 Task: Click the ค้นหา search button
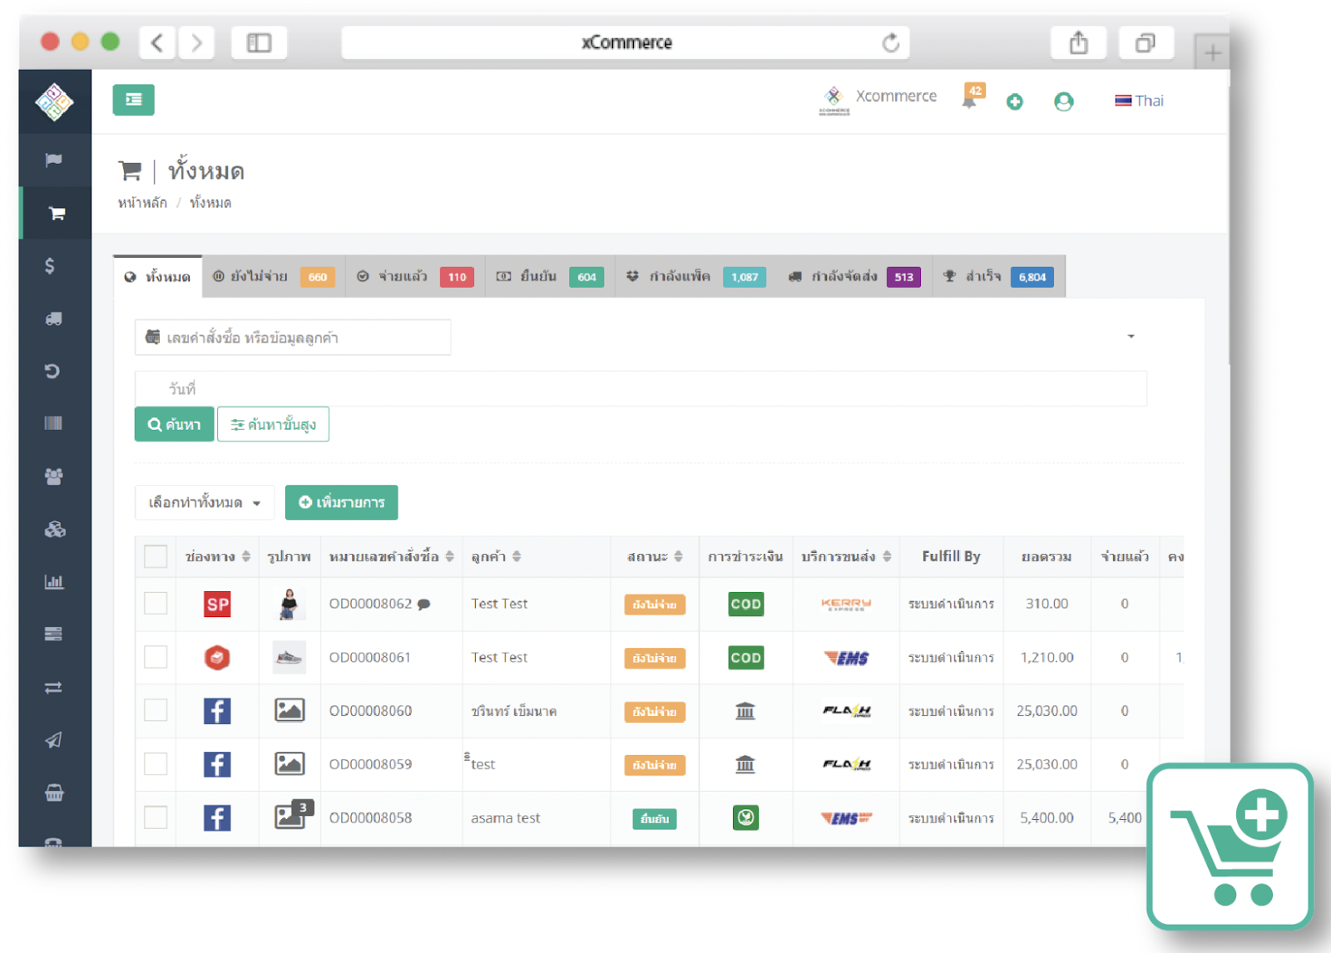[173, 424]
